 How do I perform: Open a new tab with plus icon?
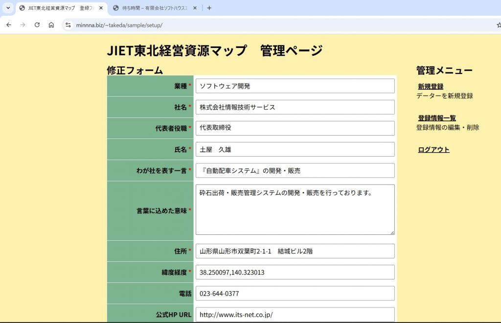209,8
